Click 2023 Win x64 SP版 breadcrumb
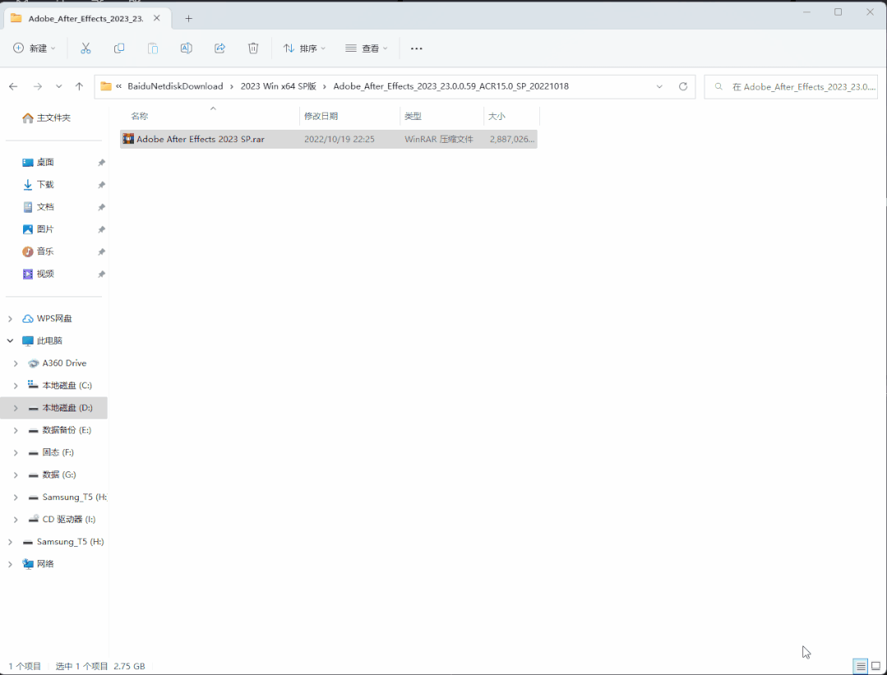The image size is (887, 675). tap(278, 86)
